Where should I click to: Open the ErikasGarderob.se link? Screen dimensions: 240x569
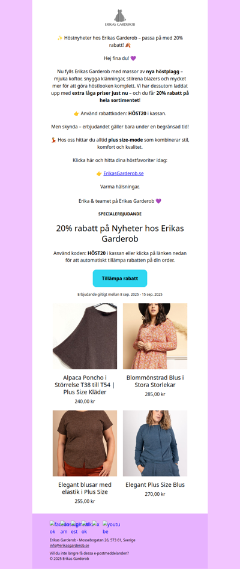[x=123, y=173]
